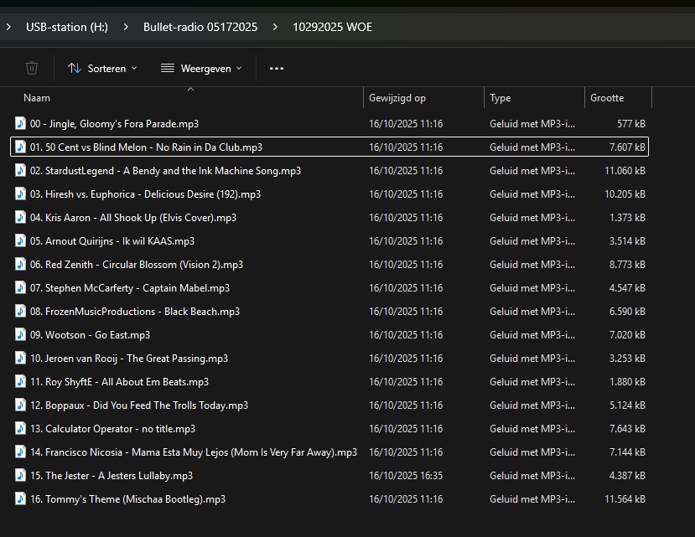
Task: Click the 11.564 kB size value
Action: pos(625,499)
